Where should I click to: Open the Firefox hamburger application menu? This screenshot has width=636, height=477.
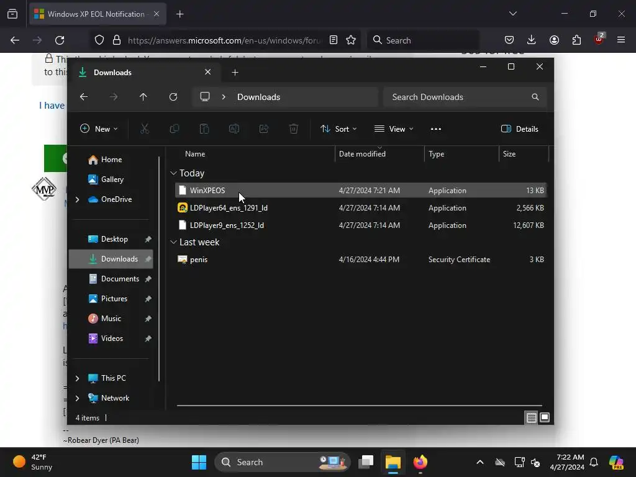[x=621, y=40]
